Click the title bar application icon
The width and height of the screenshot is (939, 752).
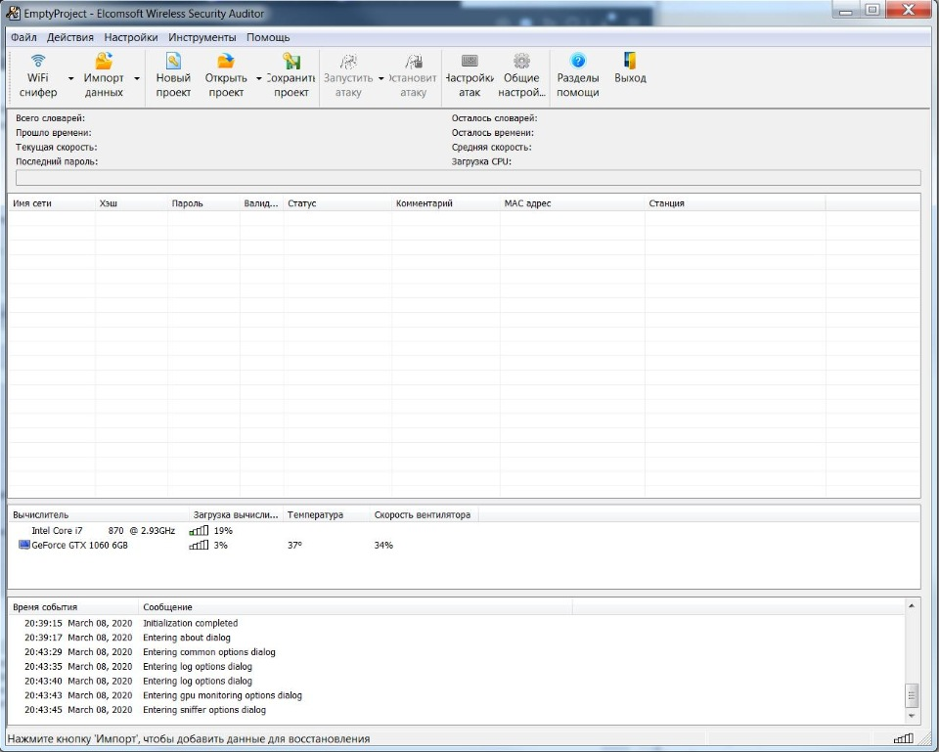(x=13, y=13)
